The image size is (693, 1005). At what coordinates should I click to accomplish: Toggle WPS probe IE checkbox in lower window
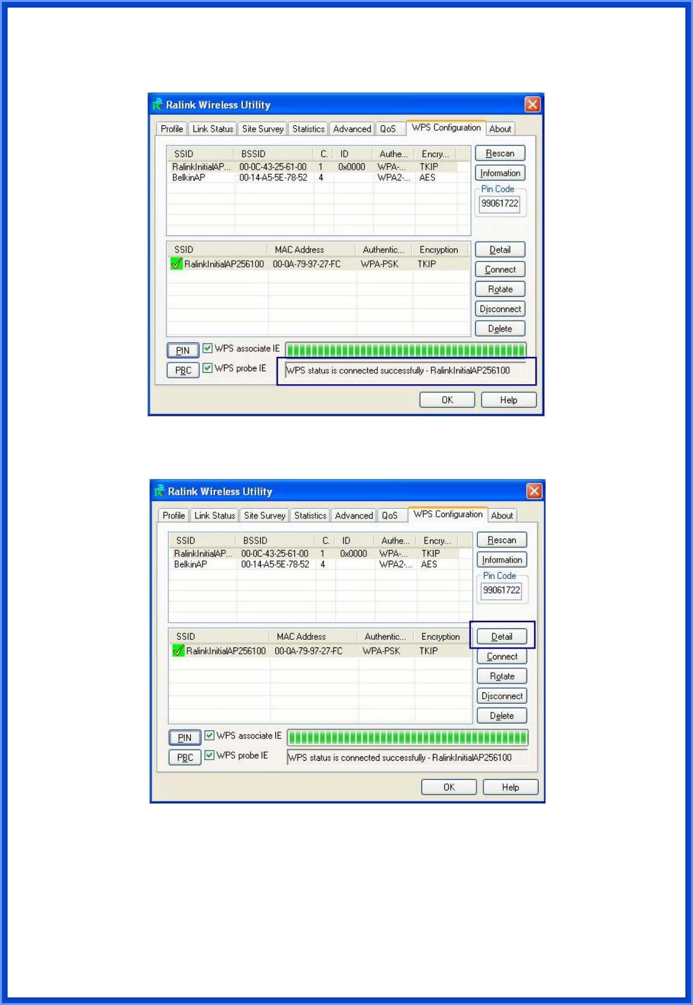pyautogui.click(x=209, y=755)
